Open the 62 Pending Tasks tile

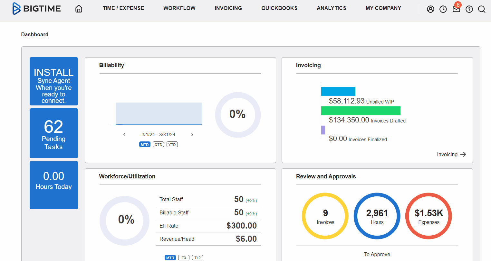(54, 133)
